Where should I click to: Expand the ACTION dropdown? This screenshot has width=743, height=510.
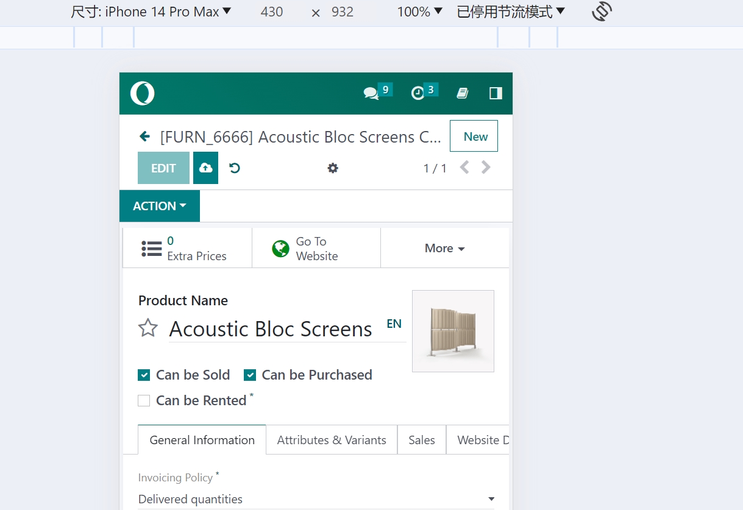(x=160, y=206)
